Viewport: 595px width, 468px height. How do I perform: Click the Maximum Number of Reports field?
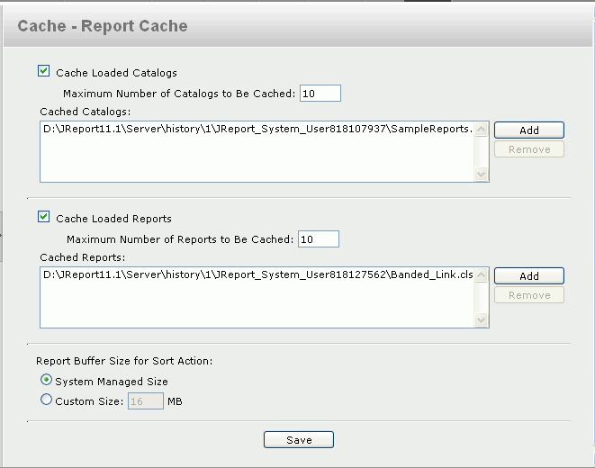pos(319,239)
